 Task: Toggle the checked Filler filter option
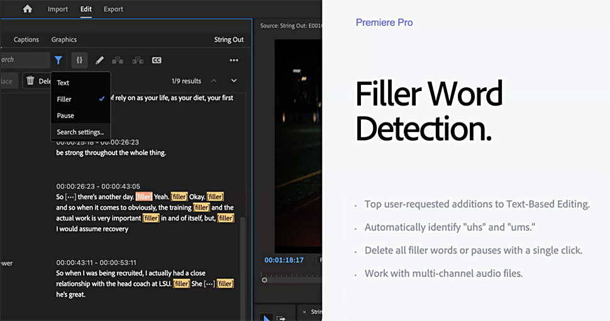click(x=80, y=99)
